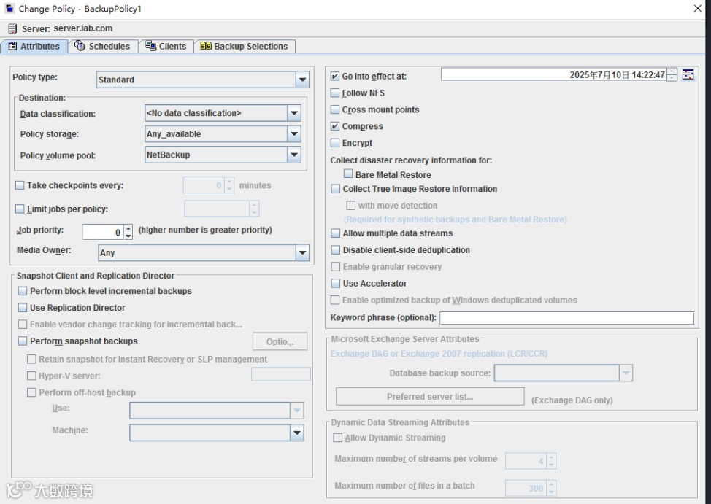Check Retain snapshot for Instant Recovery
Screen dimensions: 711x504
click(x=31, y=360)
